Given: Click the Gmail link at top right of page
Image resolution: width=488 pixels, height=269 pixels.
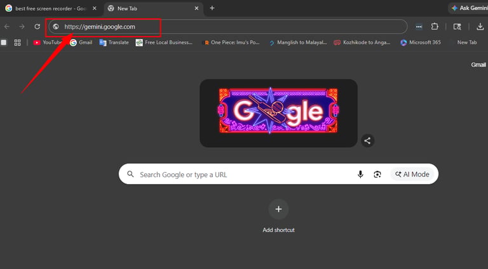Looking at the screenshot, I should pyautogui.click(x=478, y=65).
